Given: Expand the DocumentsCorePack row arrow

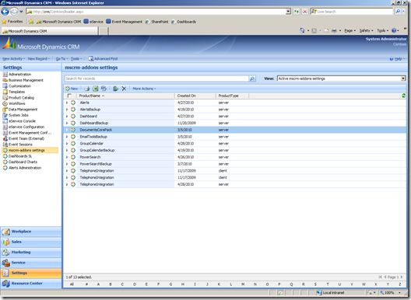Looking at the screenshot, I should 67,130.
